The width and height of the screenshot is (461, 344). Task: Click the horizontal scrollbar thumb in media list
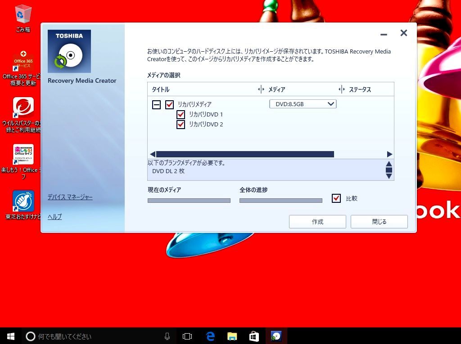[x=245, y=154]
